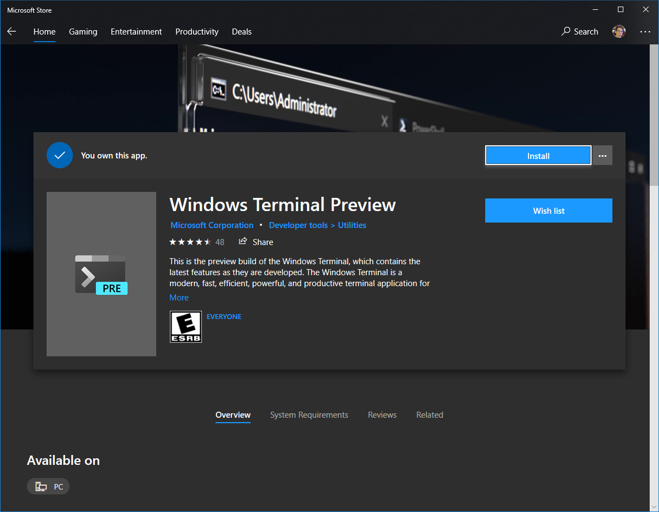The height and width of the screenshot is (512, 659).
Task: Click the PC device availability icon
Action: point(41,486)
